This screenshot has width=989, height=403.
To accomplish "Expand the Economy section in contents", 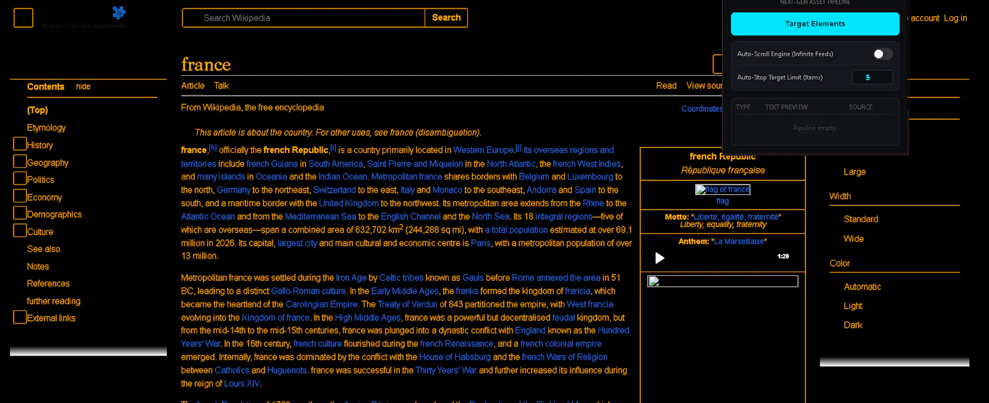I will [x=20, y=196].
